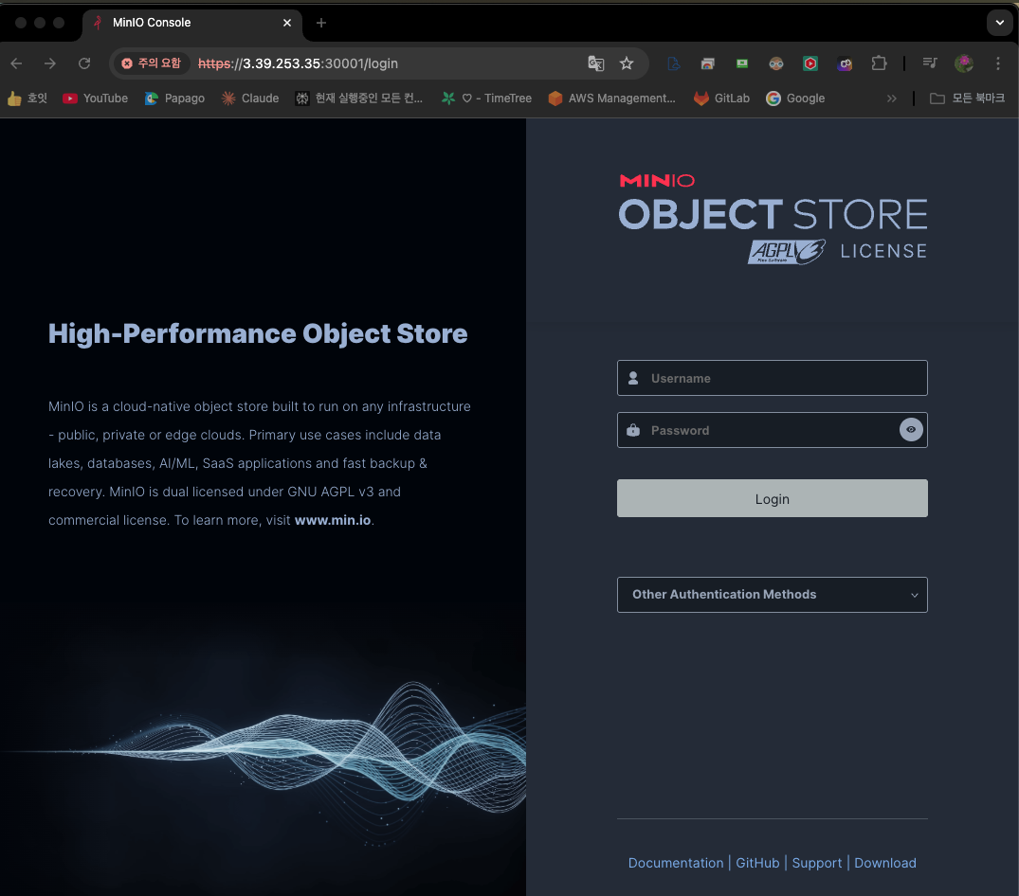Open the Claude bookmark
This screenshot has height=896, width=1019.
click(250, 99)
